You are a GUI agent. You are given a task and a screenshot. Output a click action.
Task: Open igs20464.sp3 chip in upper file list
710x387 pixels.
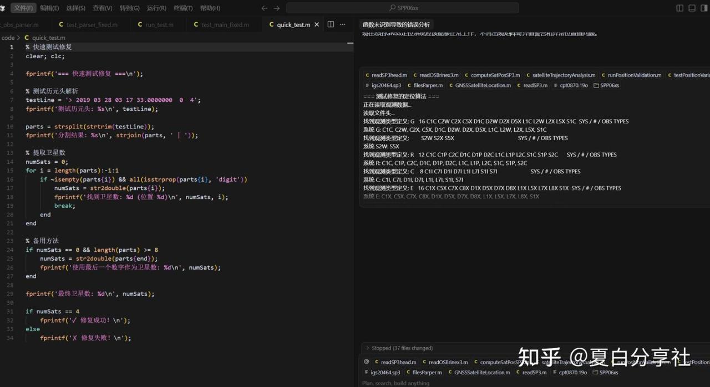(382, 85)
